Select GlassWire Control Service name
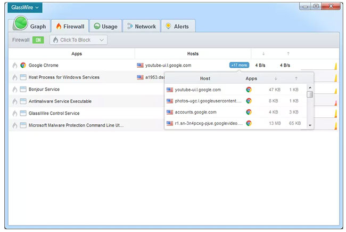The height and width of the screenshot is (232, 346). click(54, 113)
